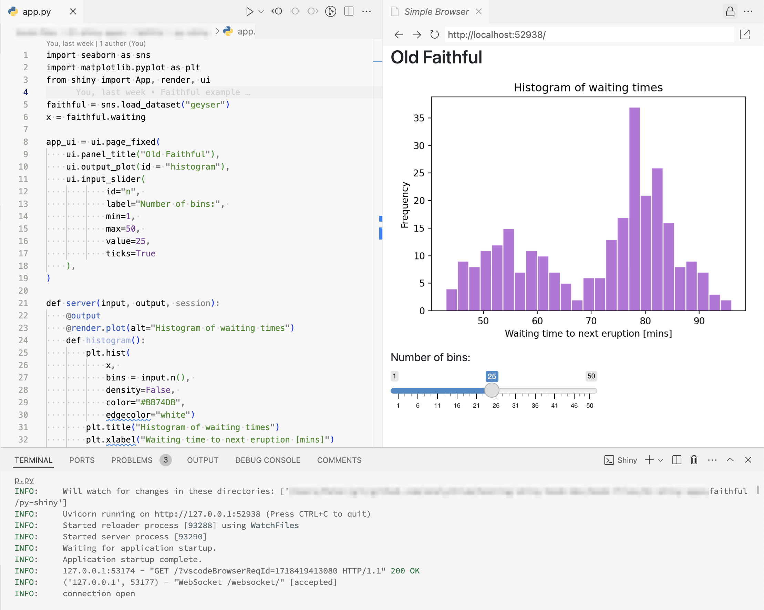Split the editor into two panes
This screenshot has width=764, height=610.
349,11
